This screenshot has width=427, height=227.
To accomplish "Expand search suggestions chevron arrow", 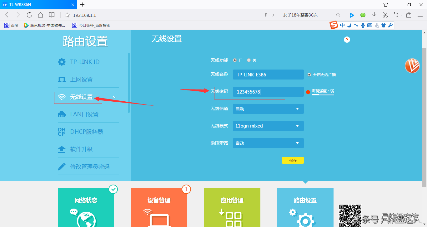I will pyautogui.click(x=273, y=15).
